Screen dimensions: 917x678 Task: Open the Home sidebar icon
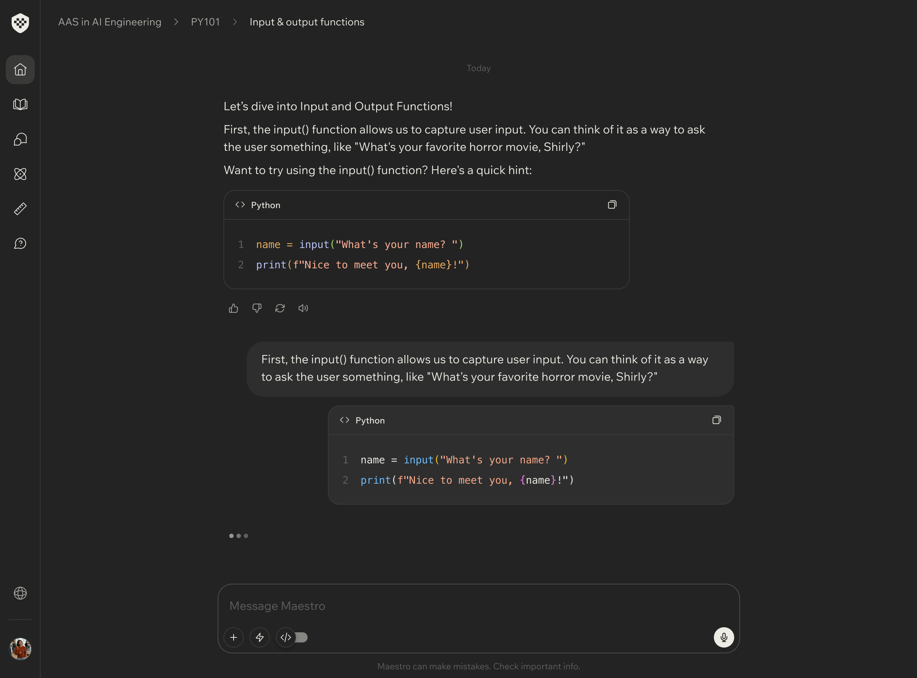click(x=20, y=70)
